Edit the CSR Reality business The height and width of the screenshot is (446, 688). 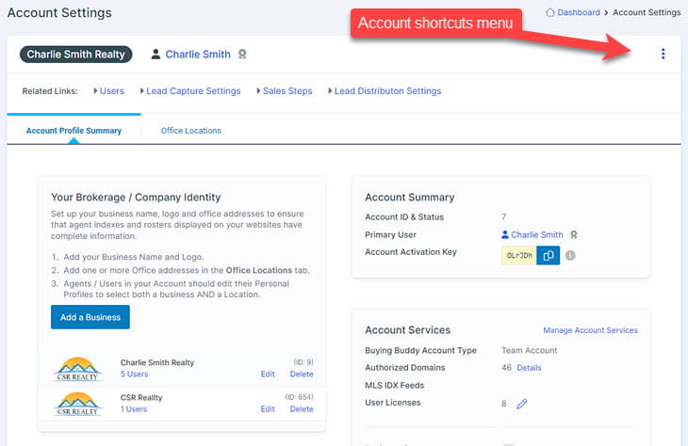click(x=268, y=409)
